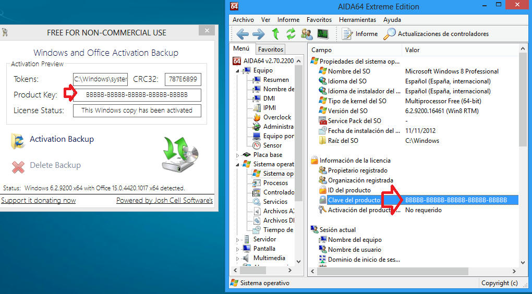
Task: Open Powered by Josh Cell Software's link
Action: click(164, 200)
